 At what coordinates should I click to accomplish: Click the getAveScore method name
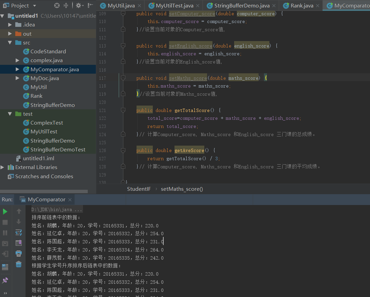189,150
